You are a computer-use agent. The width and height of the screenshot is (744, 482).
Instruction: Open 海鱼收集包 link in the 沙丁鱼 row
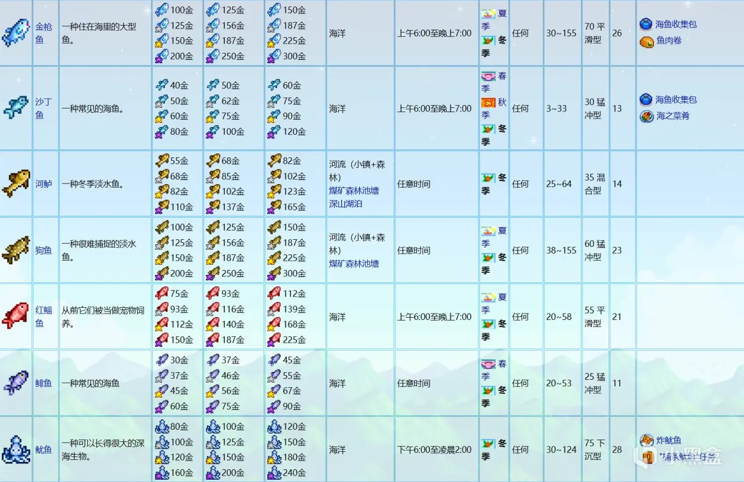pyautogui.click(x=676, y=99)
